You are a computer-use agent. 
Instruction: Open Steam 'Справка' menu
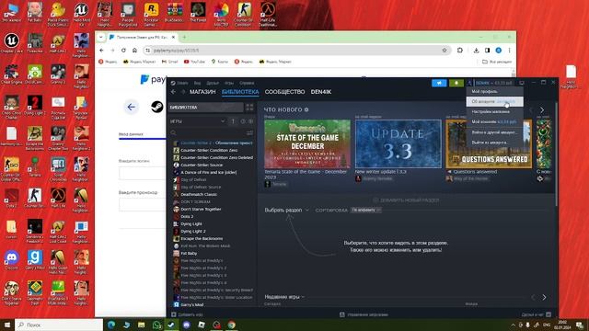point(247,83)
